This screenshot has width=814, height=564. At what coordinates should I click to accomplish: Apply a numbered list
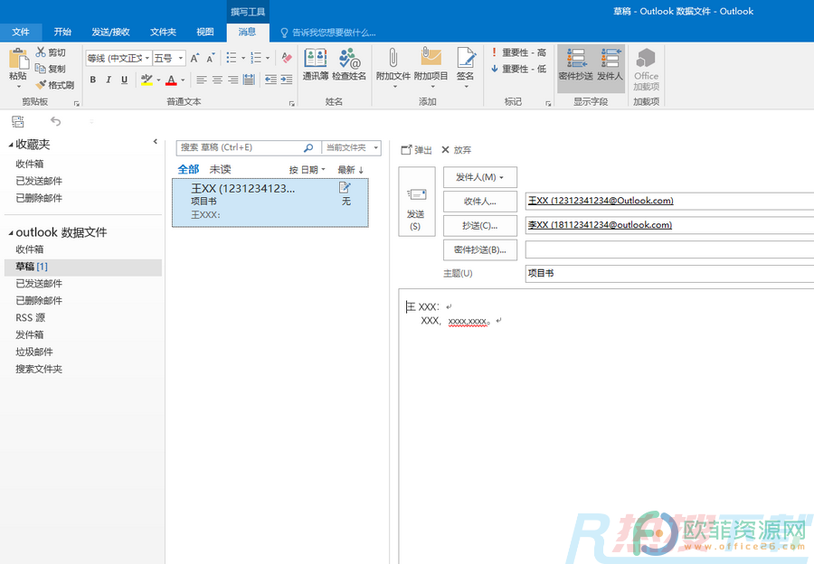(256, 58)
